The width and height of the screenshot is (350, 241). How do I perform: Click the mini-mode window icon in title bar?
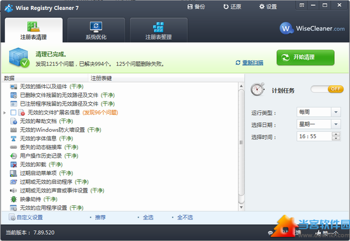[x=302, y=5]
